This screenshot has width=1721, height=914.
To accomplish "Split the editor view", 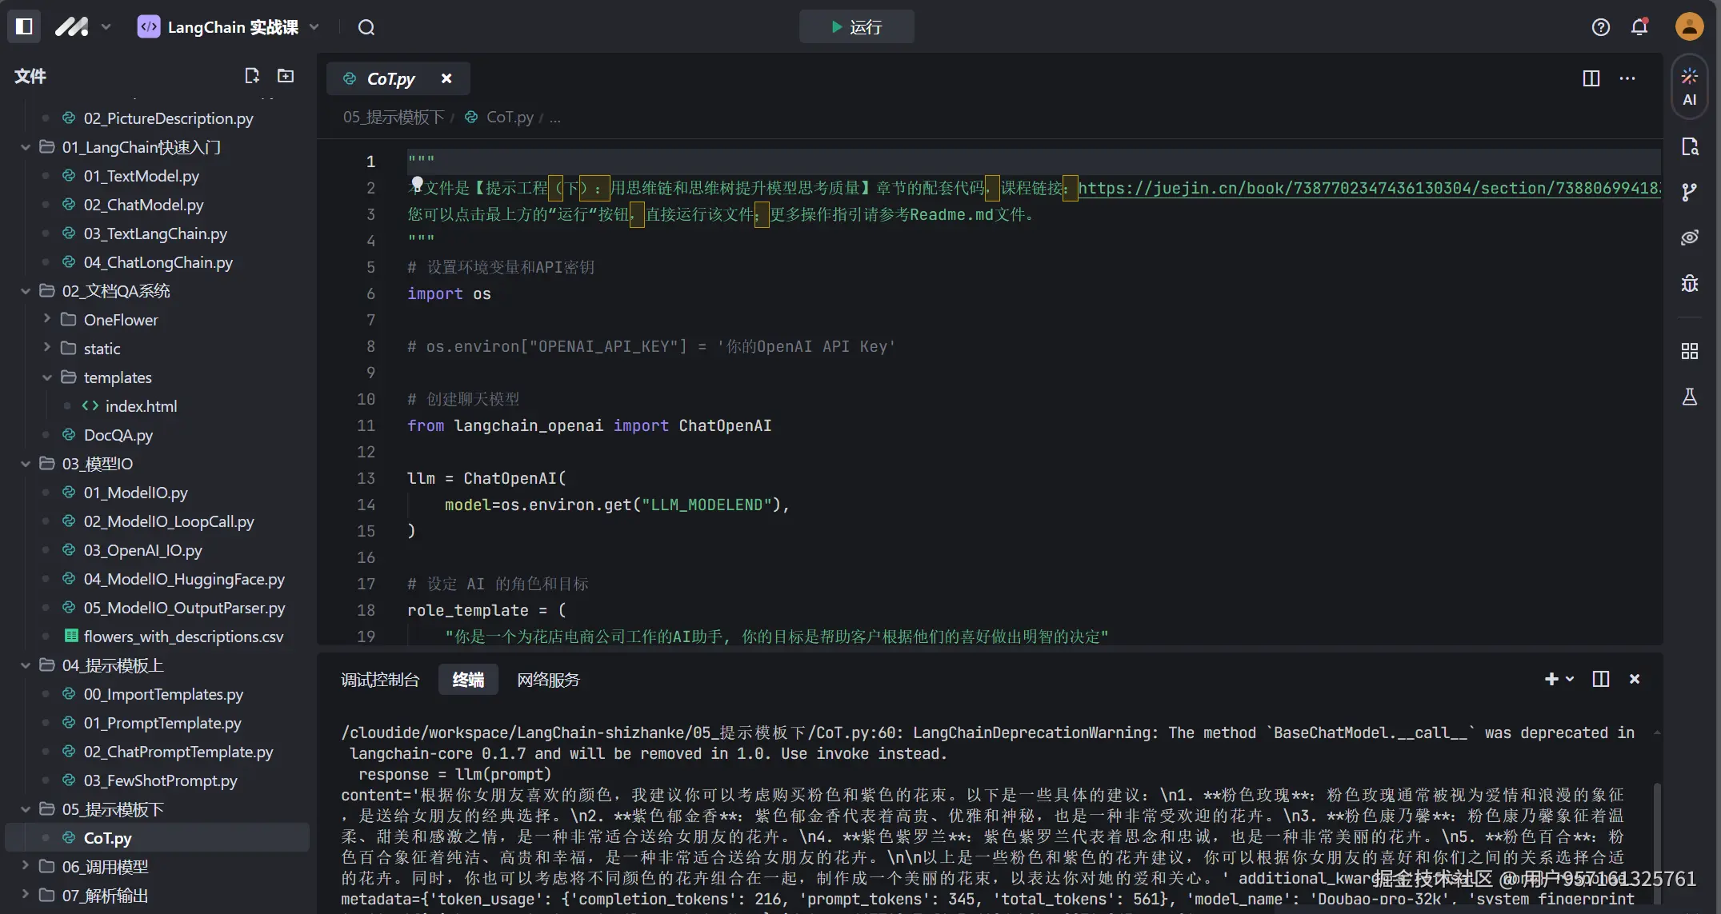I will click(x=1591, y=78).
